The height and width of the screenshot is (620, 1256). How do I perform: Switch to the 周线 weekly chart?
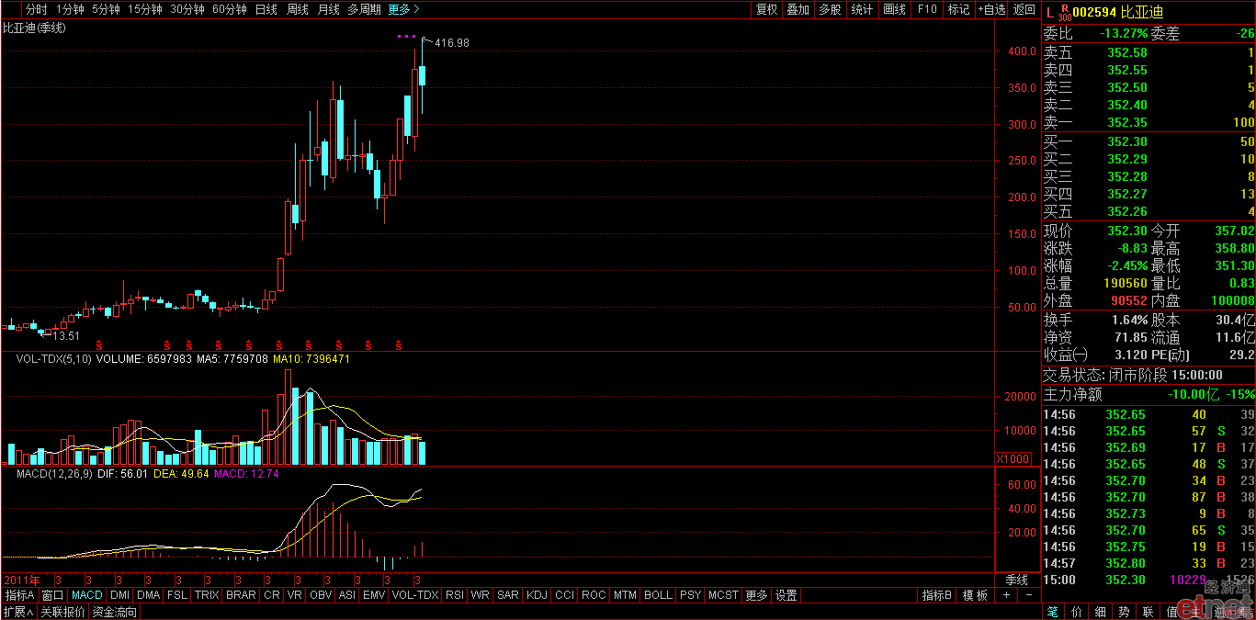pos(298,9)
